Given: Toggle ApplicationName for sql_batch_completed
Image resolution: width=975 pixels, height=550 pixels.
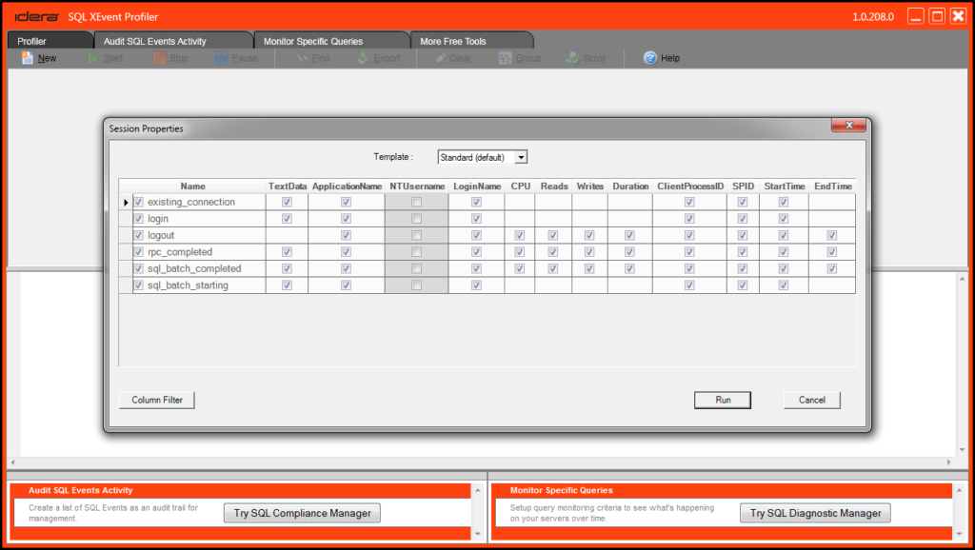Looking at the screenshot, I should point(346,268).
